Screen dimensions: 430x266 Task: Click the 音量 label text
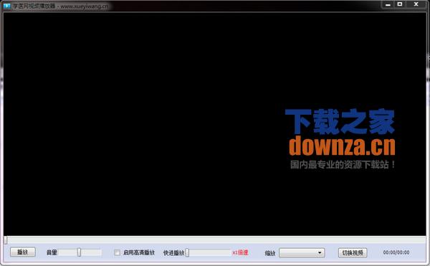(x=52, y=252)
